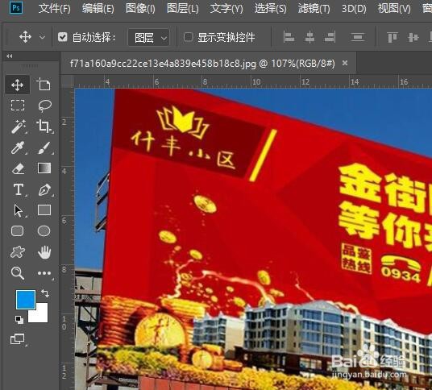Select the Eraser tool
This screenshot has width=432, height=390.
pos(19,168)
